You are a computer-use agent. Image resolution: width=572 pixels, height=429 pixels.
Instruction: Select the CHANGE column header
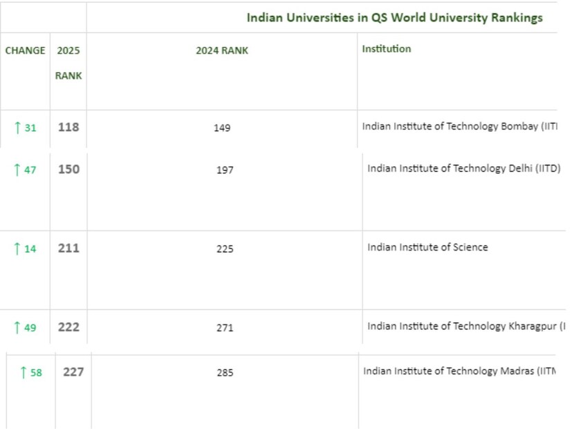coord(25,51)
